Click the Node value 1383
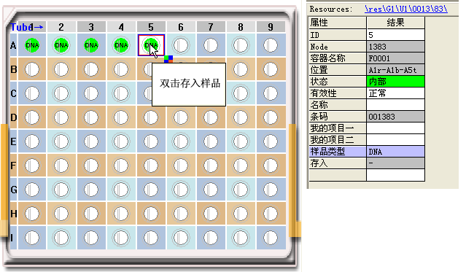 (x=395, y=47)
